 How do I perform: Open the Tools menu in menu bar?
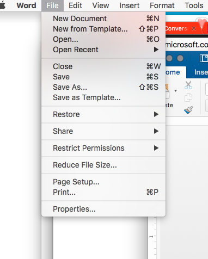pos(194,5)
